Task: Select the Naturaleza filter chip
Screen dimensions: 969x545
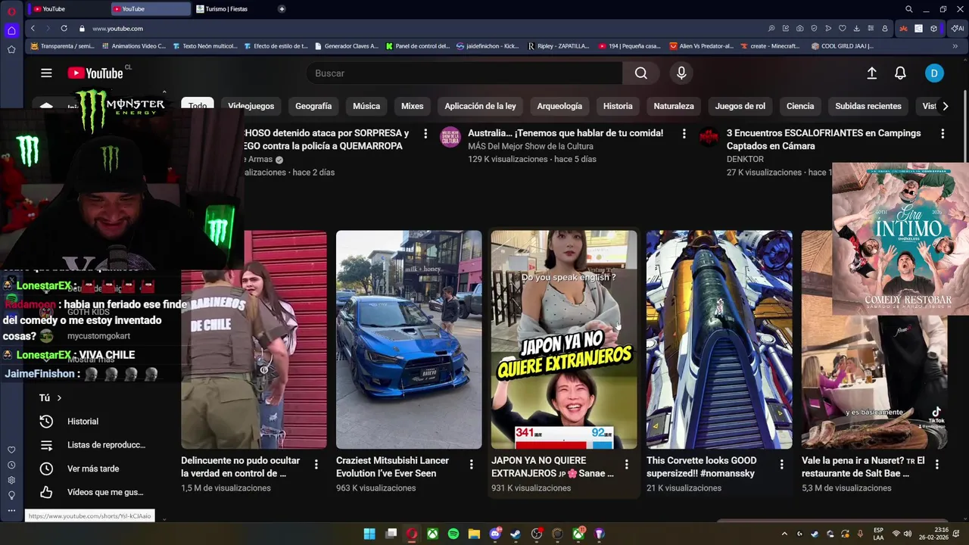Action: (674, 106)
